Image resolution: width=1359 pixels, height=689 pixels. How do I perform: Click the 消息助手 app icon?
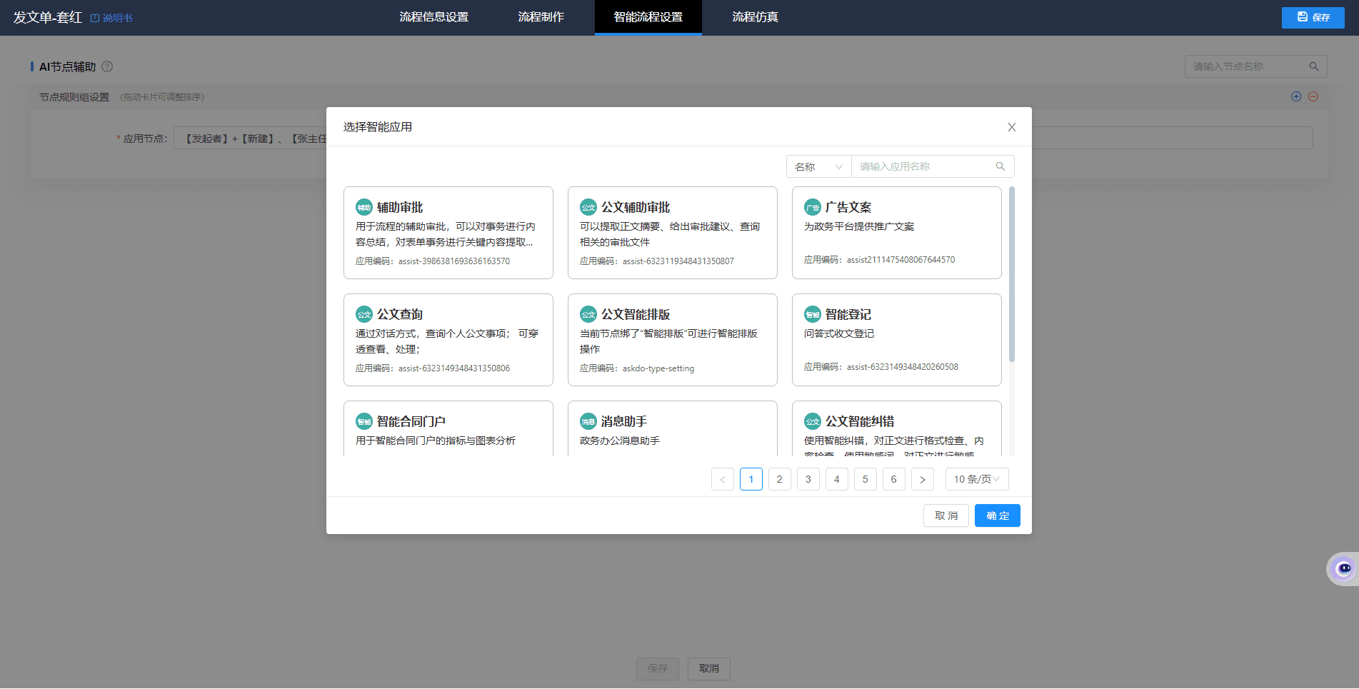588,421
